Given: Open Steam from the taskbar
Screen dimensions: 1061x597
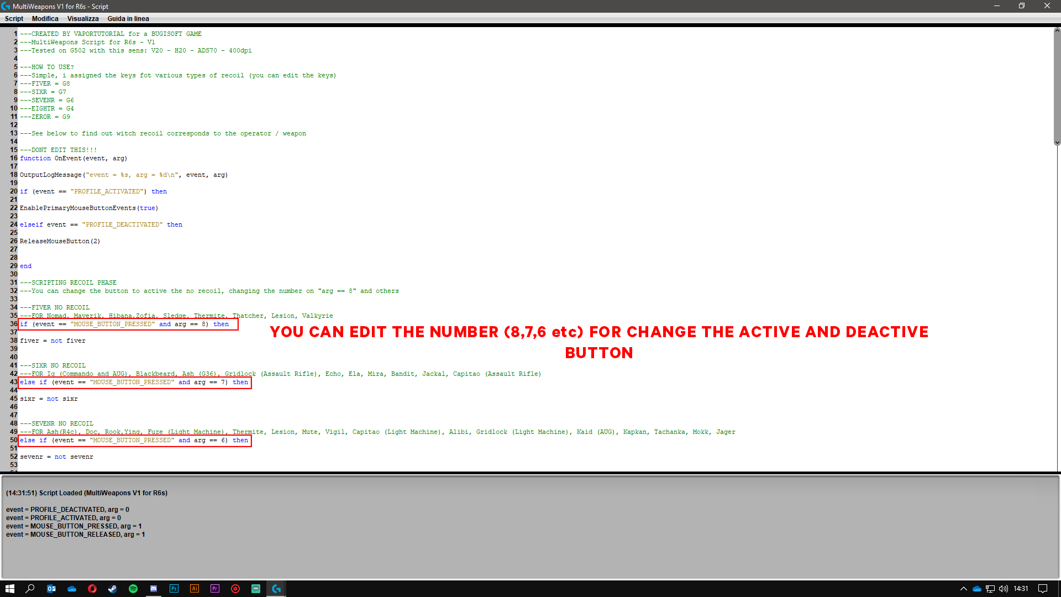Looking at the screenshot, I should tap(113, 589).
